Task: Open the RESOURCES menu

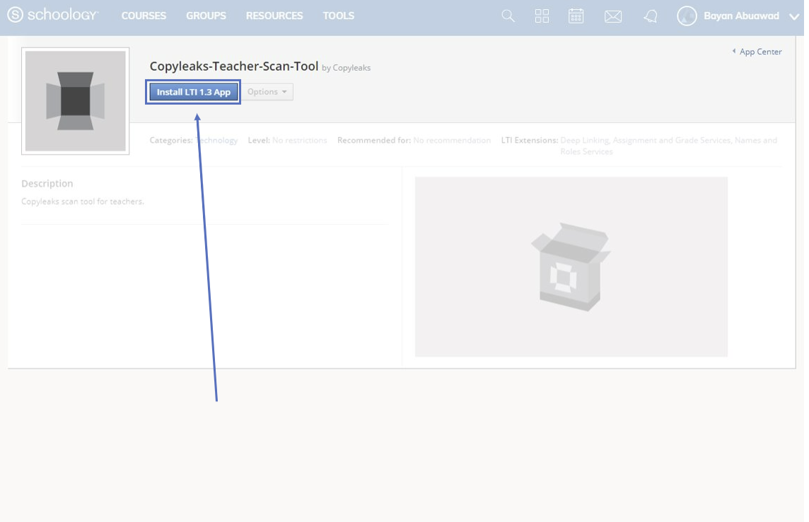Action: (274, 16)
